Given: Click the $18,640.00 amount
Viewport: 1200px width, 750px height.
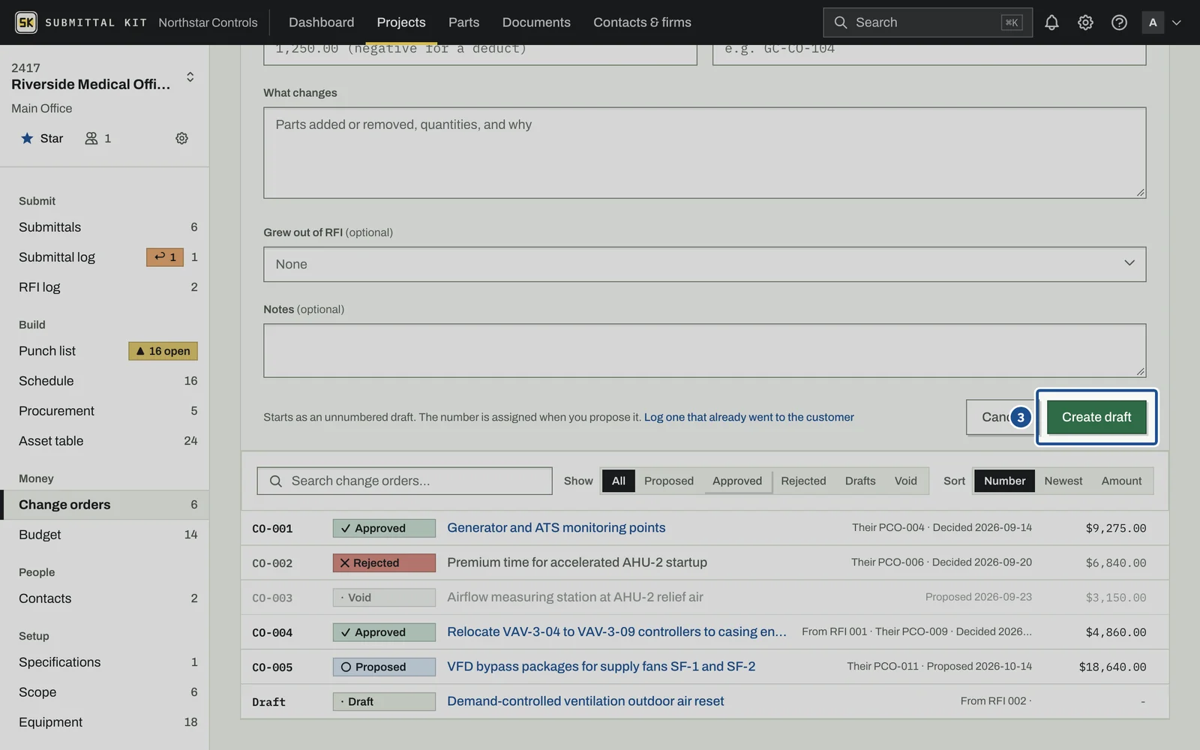Looking at the screenshot, I should tap(1112, 667).
